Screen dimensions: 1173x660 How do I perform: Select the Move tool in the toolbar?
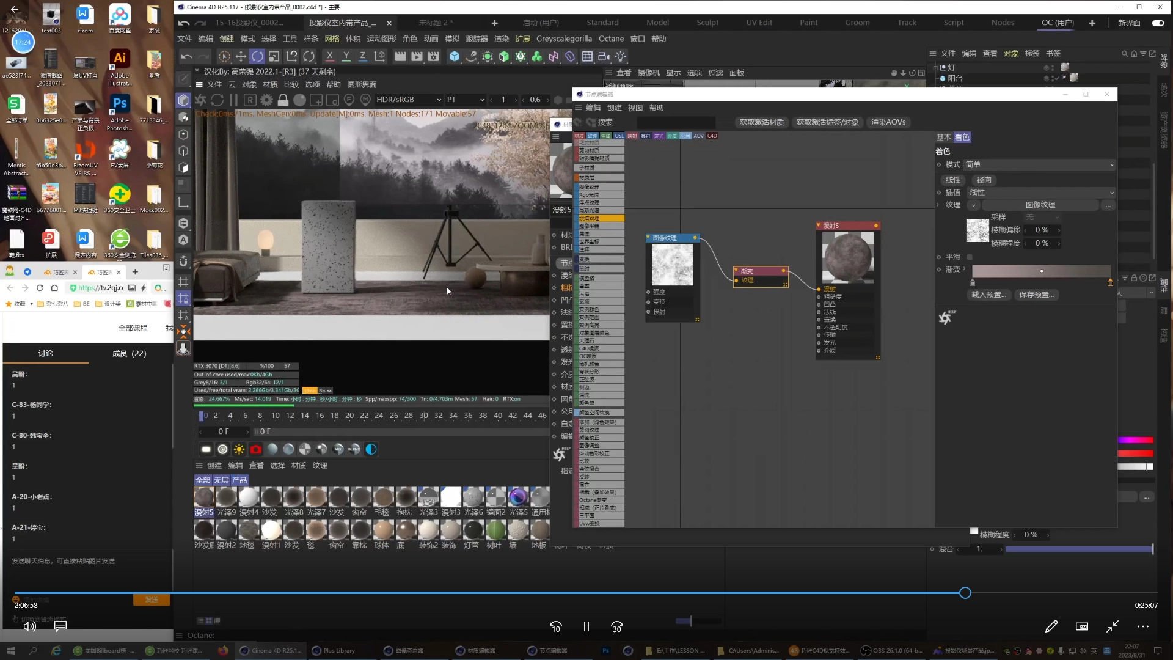pos(241,56)
